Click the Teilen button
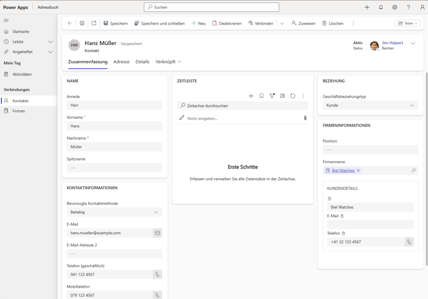The height and width of the screenshot is (299, 428). pyautogui.click(x=408, y=23)
